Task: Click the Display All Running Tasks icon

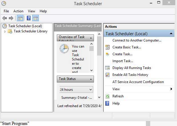Action: 107,68
